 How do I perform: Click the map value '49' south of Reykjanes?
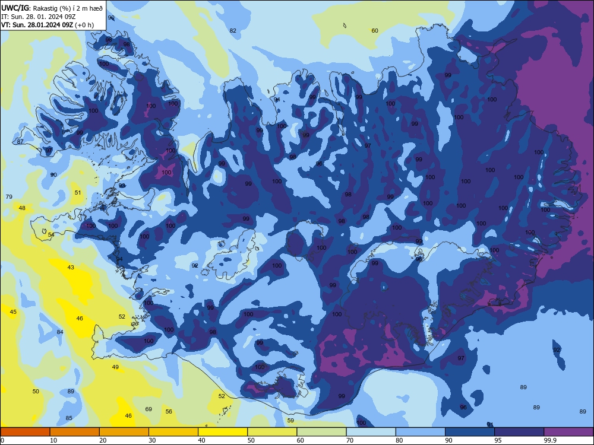(115, 367)
